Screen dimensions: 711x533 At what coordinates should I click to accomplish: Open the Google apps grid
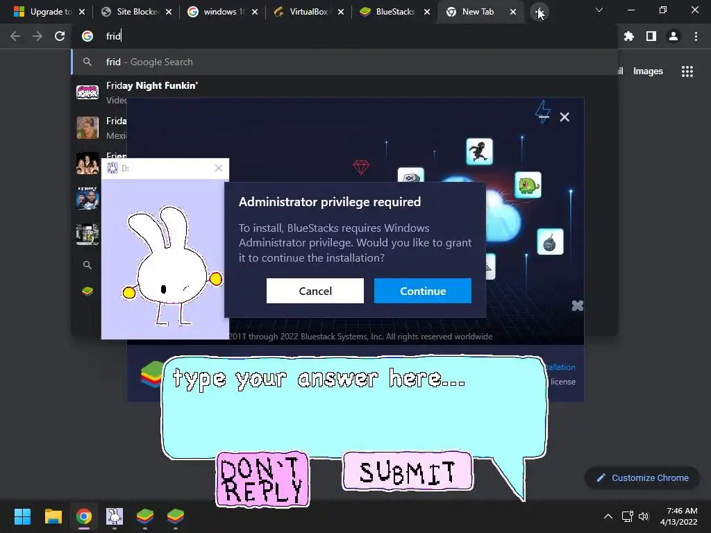687,71
